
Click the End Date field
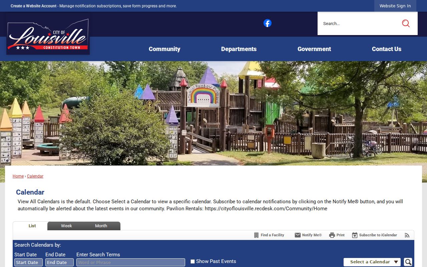pos(59,262)
